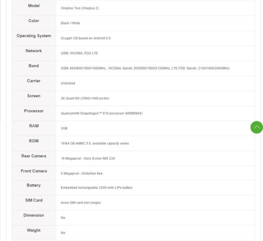Click the Network label cell
Viewport: 263px width, 241px height.
click(x=34, y=53)
